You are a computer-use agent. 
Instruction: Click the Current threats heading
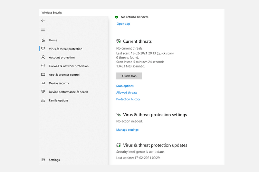pos(137,41)
